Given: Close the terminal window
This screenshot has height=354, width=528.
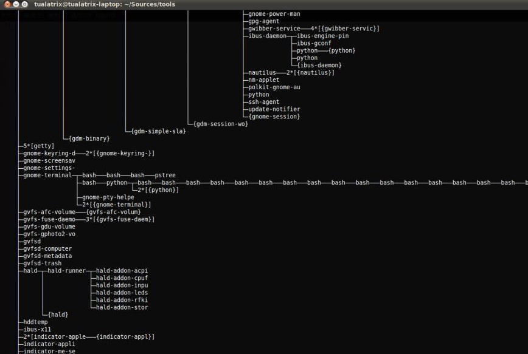Looking at the screenshot, I should click(7, 4).
